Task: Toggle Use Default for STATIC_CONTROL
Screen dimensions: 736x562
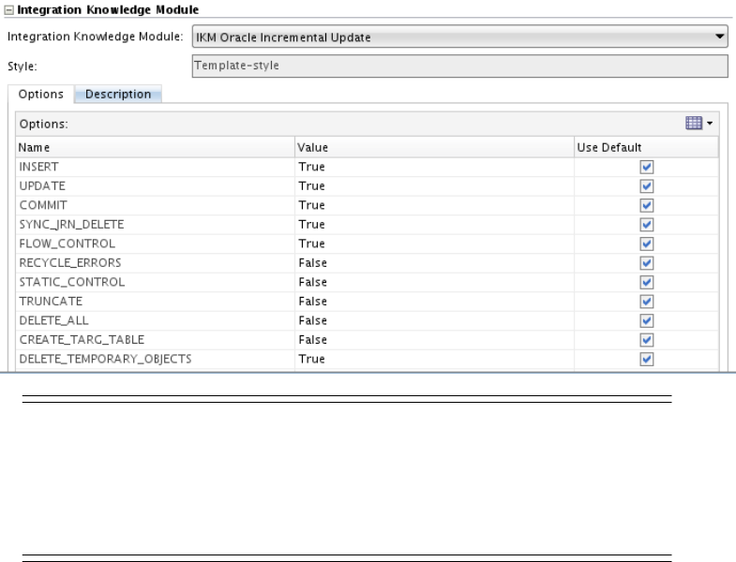Action: [x=647, y=283]
